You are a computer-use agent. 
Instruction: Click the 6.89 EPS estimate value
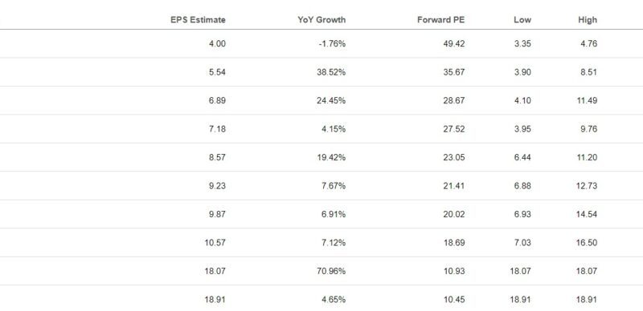pyautogui.click(x=217, y=100)
